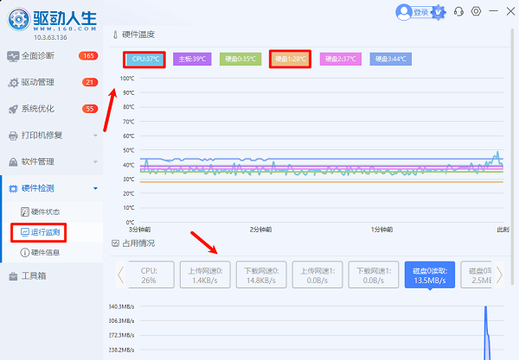This screenshot has width=519, height=360.
Task: Select the CPU: 26% usage card
Action: pyautogui.click(x=151, y=275)
